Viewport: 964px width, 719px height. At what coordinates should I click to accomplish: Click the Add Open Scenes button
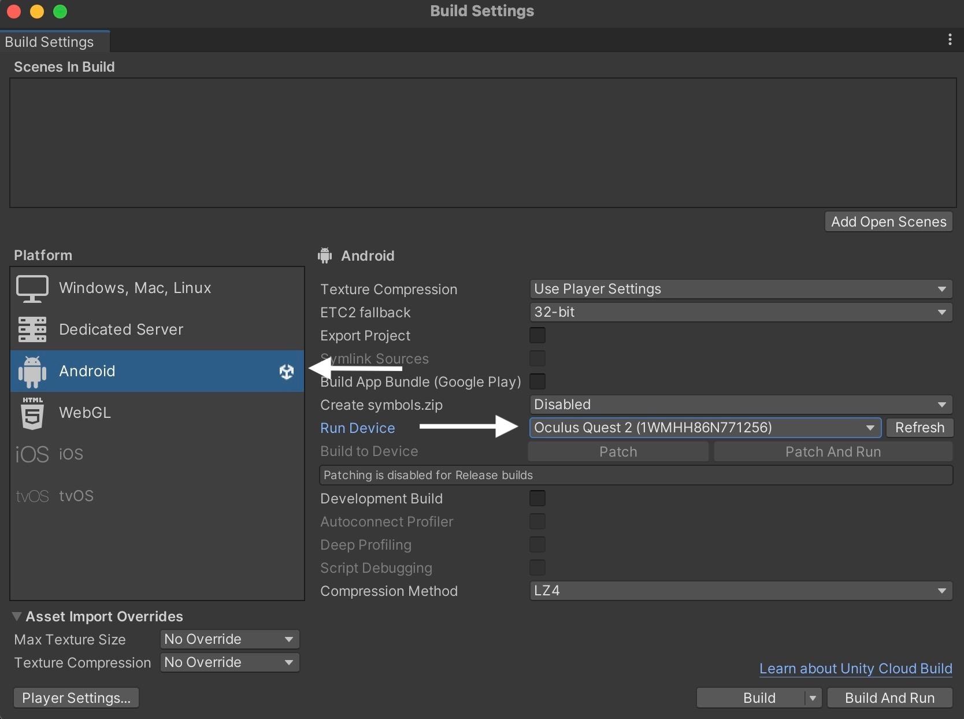pos(889,222)
